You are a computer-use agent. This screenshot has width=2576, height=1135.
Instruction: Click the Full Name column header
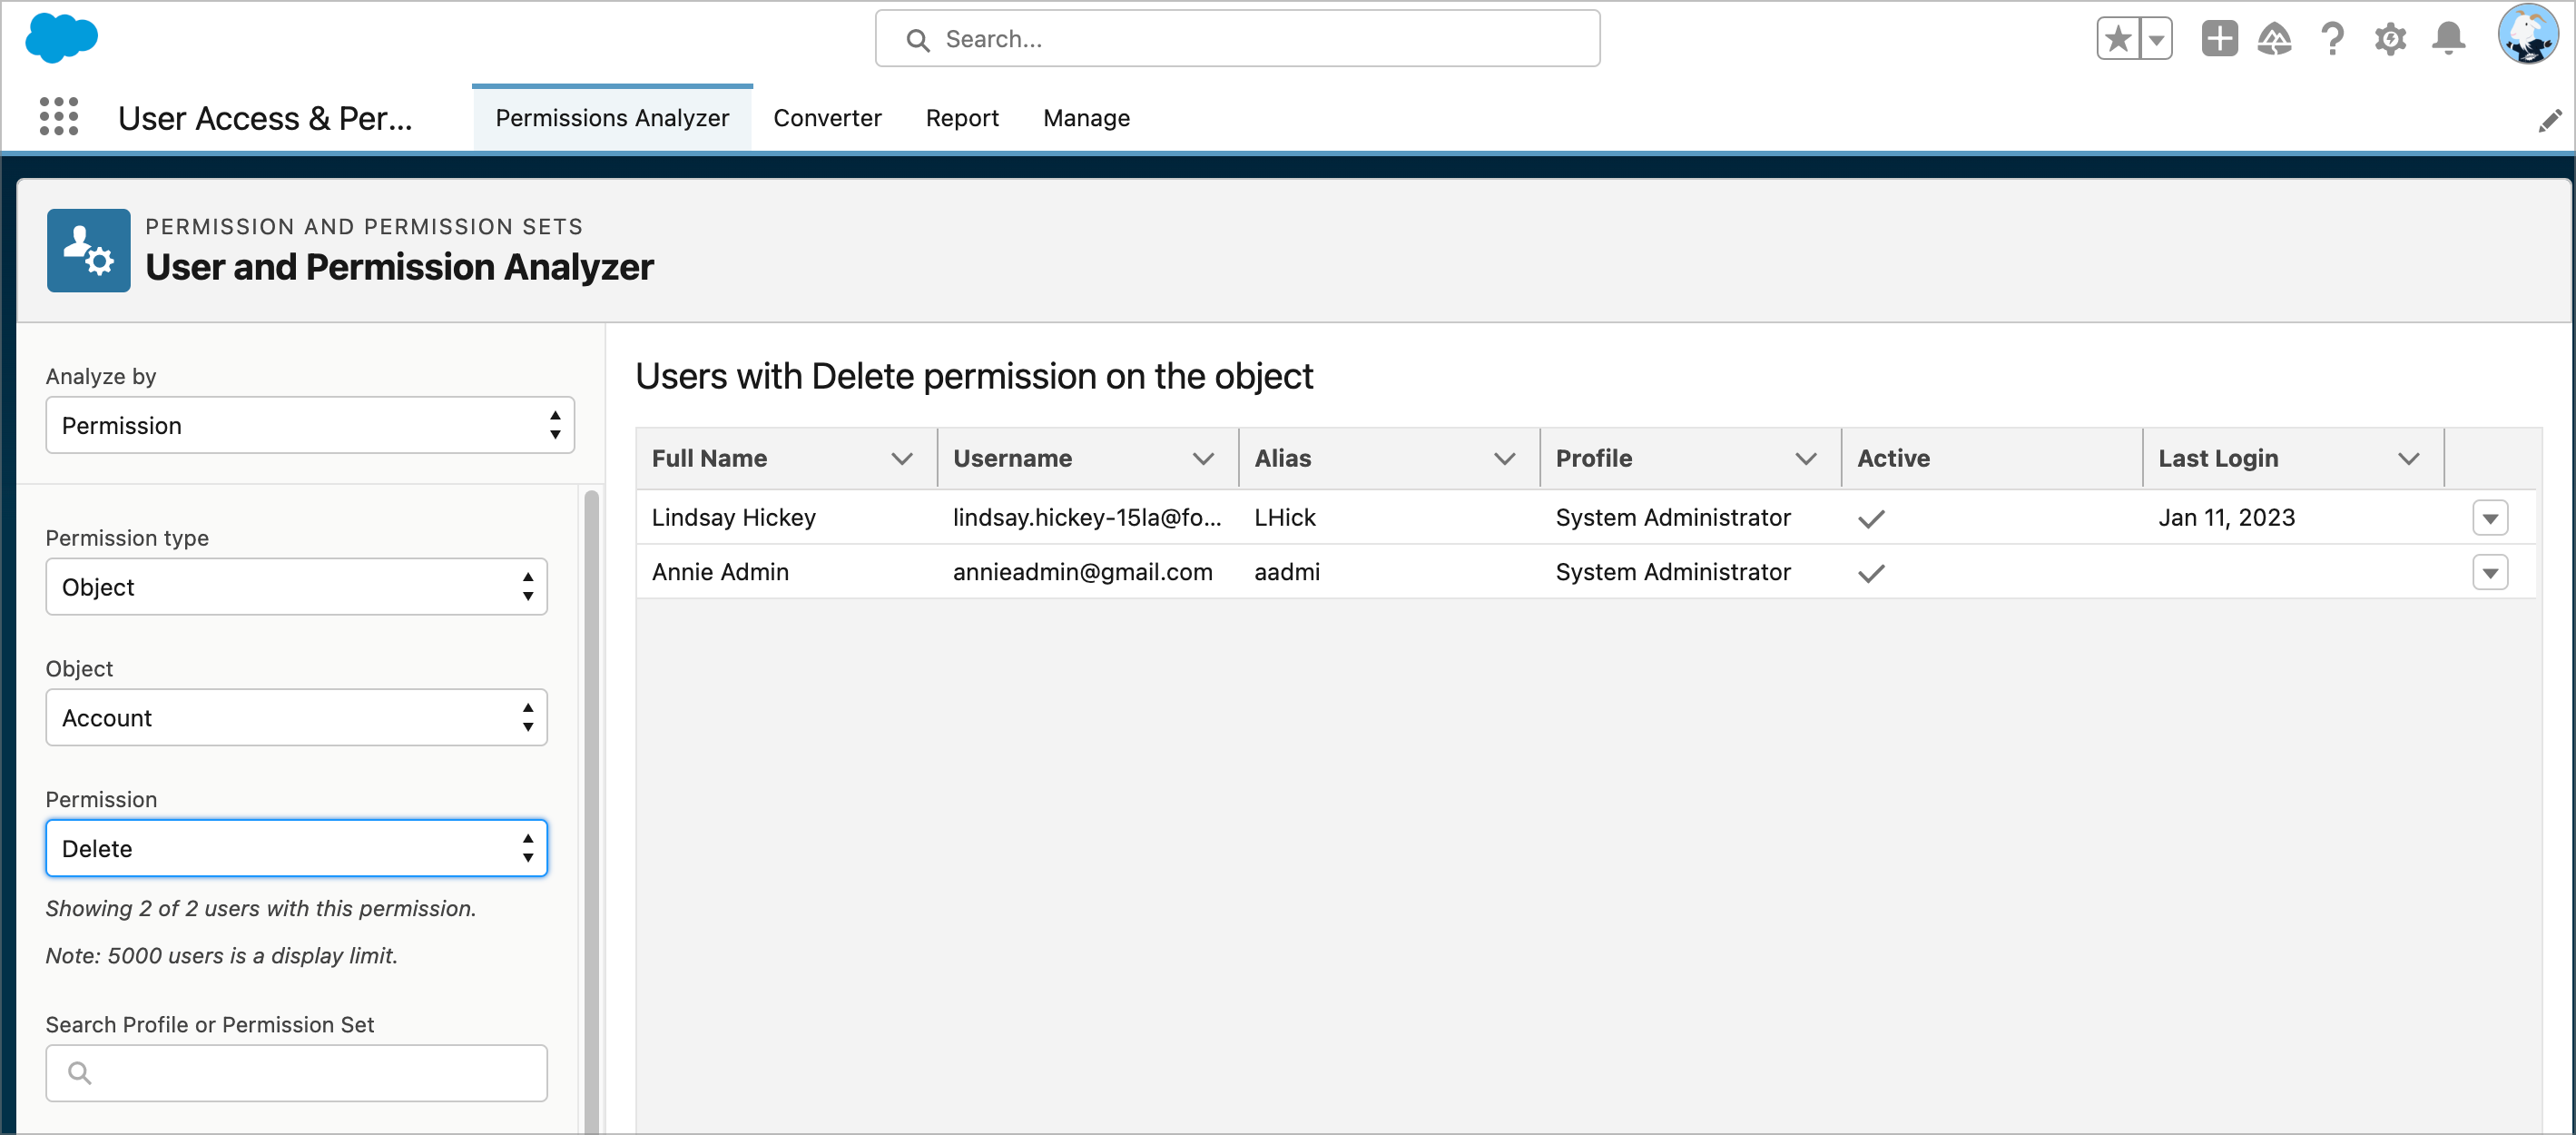786,459
